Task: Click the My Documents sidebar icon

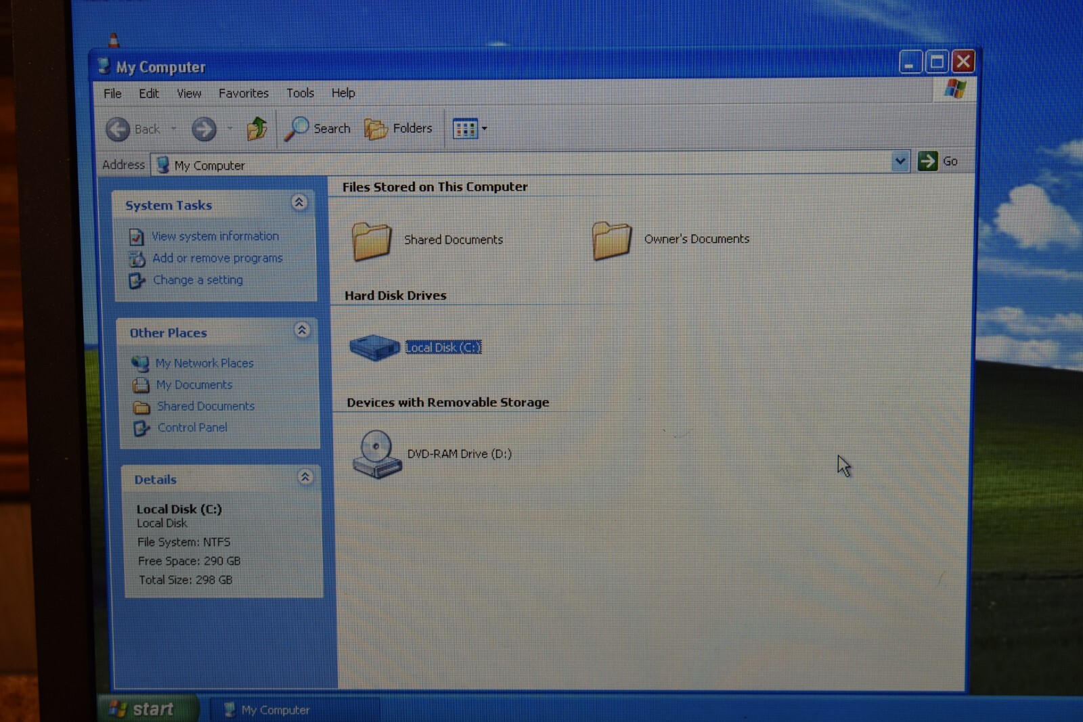Action: pyautogui.click(x=141, y=385)
